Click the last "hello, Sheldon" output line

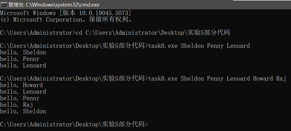click(x=23, y=111)
